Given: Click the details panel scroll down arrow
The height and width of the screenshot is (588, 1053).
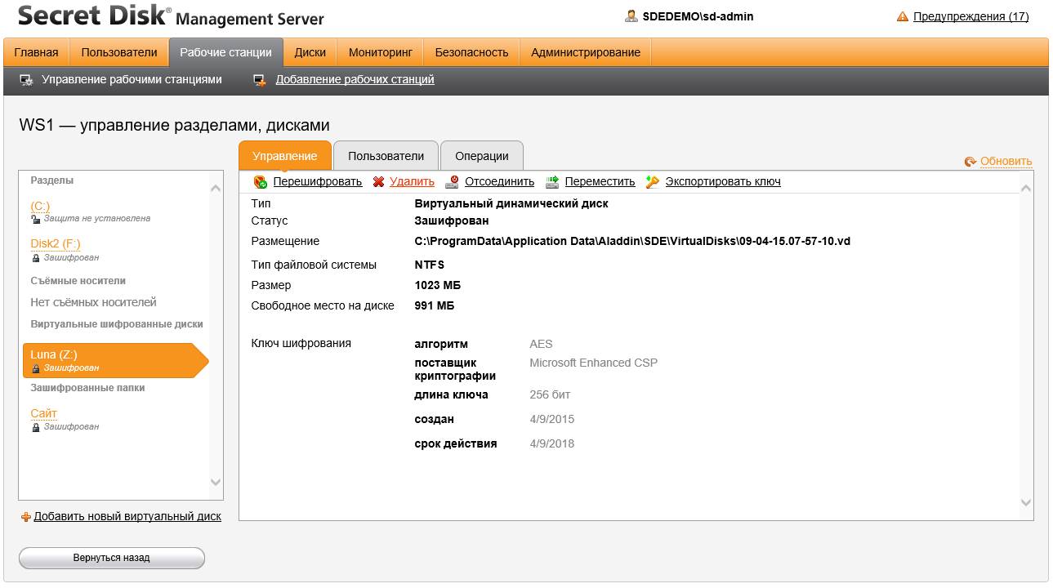Looking at the screenshot, I should [1027, 502].
